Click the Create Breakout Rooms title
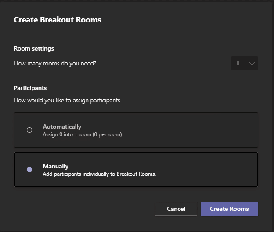The image size is (274, 232). 58,20
